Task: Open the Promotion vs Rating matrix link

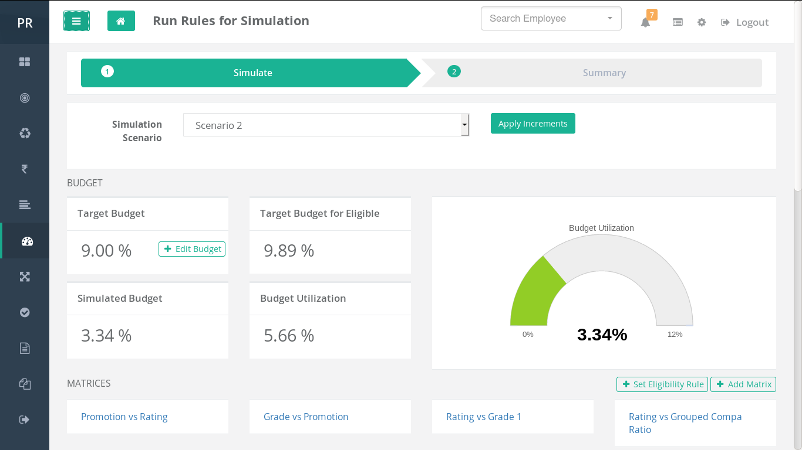Action: 124,417
